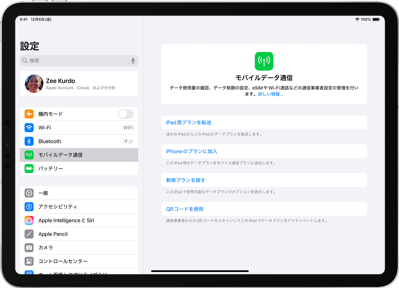Open the バッテリー settings row
399x288 pixels.
click(79, 169)
